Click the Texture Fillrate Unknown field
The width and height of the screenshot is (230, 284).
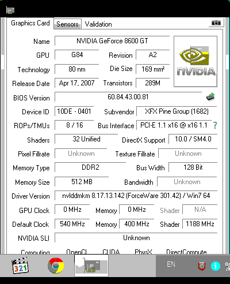(188, 154)
